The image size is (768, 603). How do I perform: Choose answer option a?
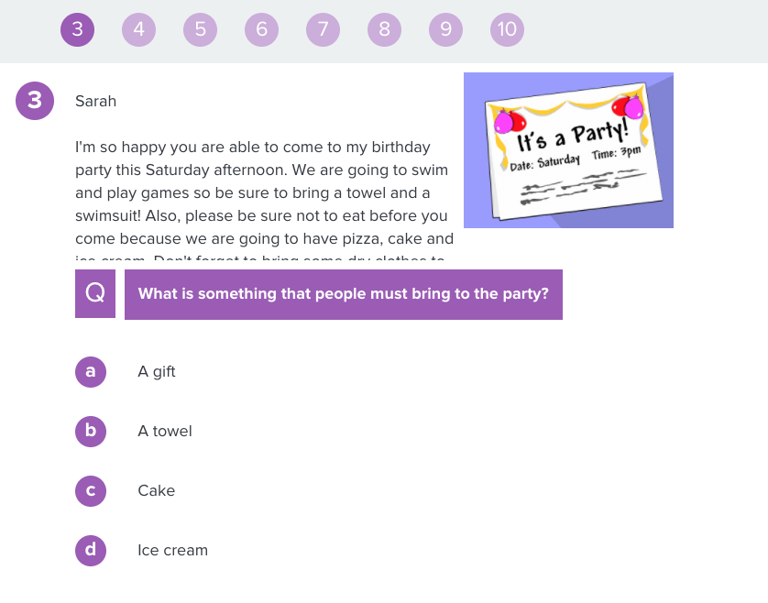coord(91,371)
